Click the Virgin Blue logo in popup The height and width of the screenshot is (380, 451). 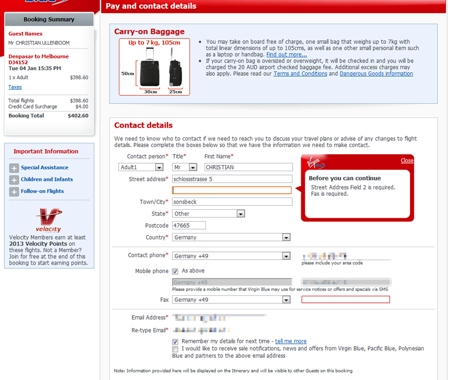(315, 162)
